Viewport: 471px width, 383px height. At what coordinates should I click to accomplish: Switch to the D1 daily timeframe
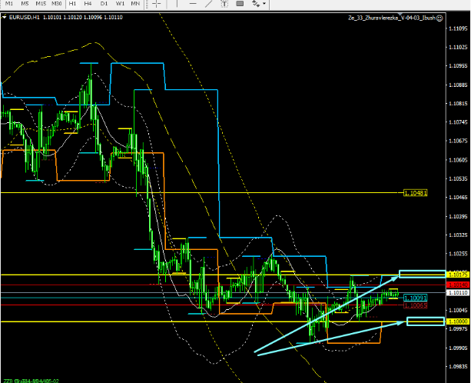(x=104, y=4)
